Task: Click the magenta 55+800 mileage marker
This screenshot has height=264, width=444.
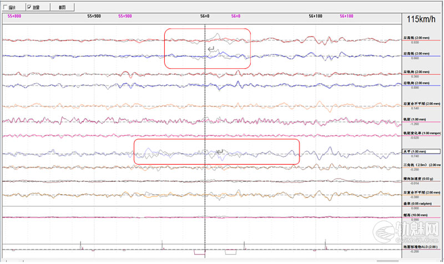Action: tap(14, 16)
